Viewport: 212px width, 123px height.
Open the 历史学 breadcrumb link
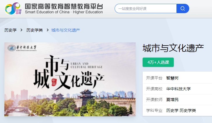click(x=10, y=30)
